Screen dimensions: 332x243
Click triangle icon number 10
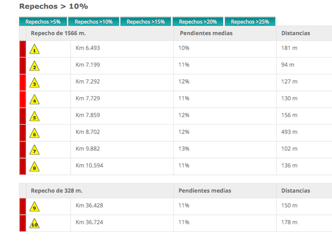pyautogui.click(x=34, y=224)
